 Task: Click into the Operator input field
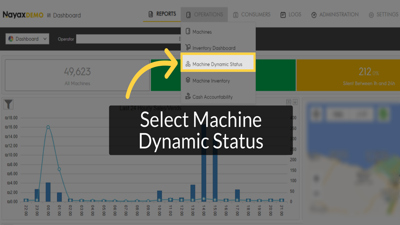pyautogui.click(x=128, y=39)
